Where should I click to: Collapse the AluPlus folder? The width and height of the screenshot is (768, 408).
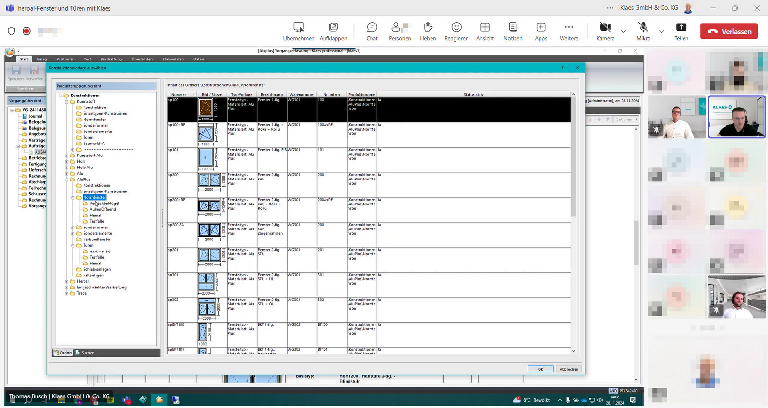67,180
